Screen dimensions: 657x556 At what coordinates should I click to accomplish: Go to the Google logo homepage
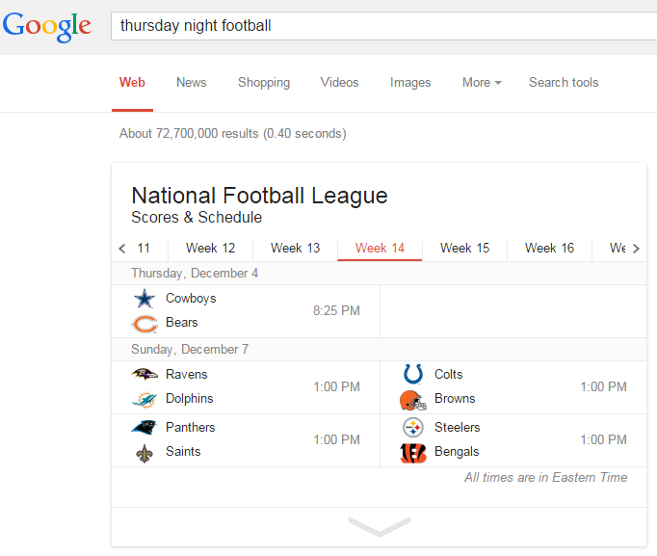pyautogui.click(x=47, y=26)
